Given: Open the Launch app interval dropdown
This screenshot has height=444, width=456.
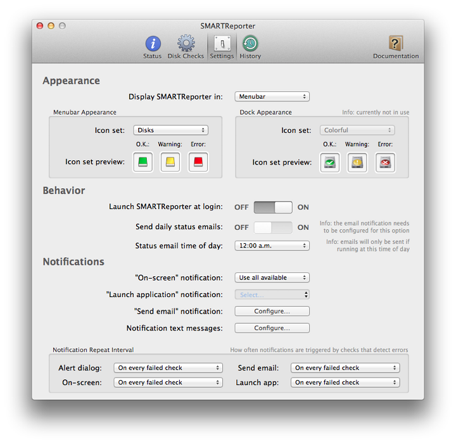Looking at the screenshot, I should click(x=345, y=383).
